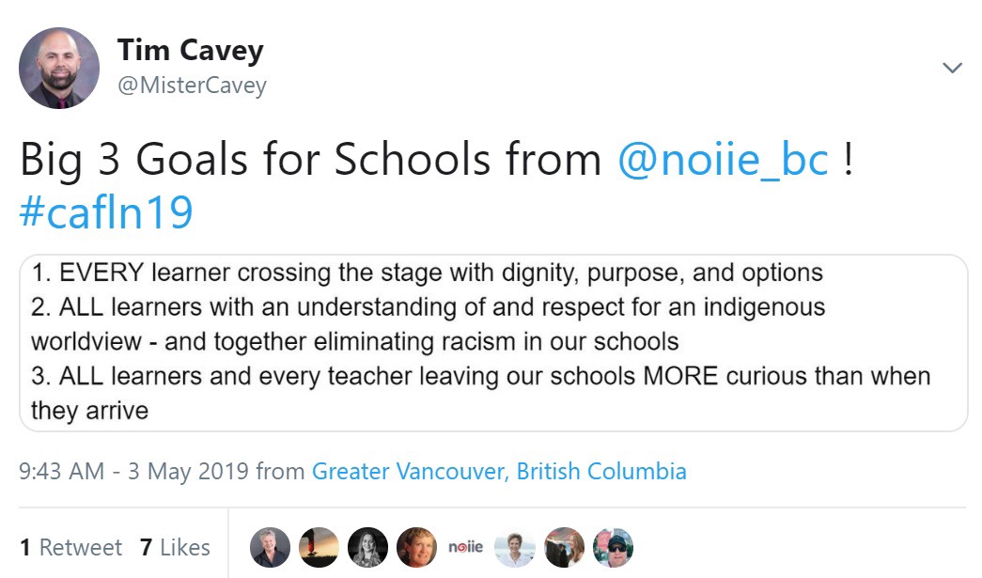Open the sunset silhouette liker avatar

320,547
